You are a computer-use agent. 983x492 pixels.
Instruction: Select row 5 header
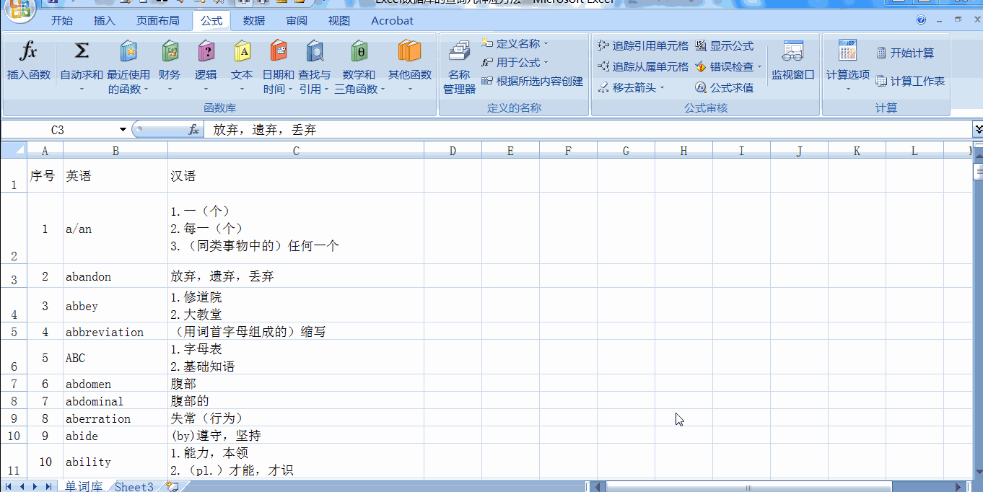tap(14, 332)
